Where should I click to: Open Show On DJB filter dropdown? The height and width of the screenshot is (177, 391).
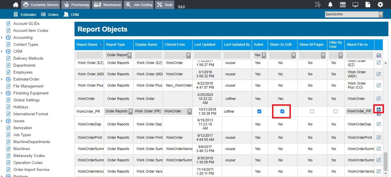pos(282,55)
